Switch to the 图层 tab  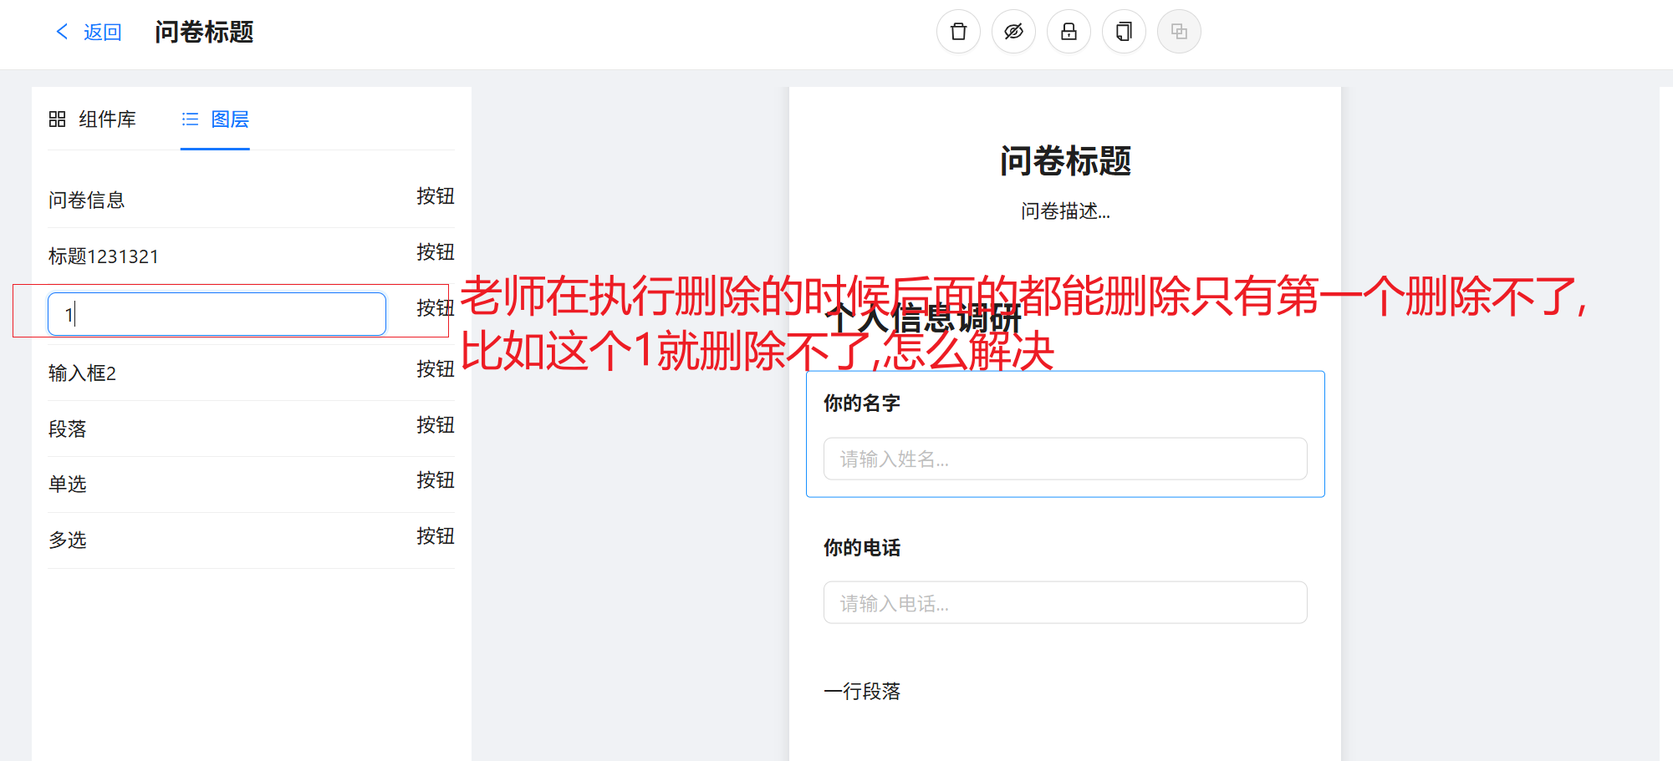215,119
